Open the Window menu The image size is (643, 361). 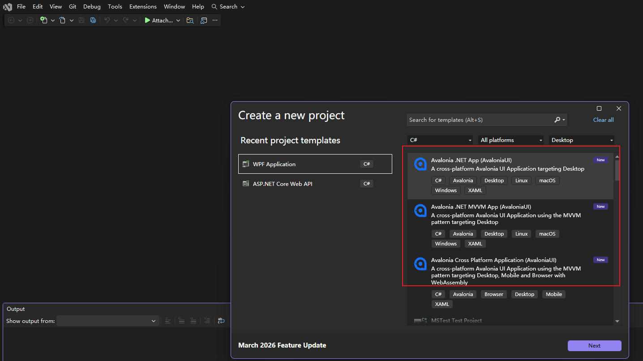tap(174, 7)
